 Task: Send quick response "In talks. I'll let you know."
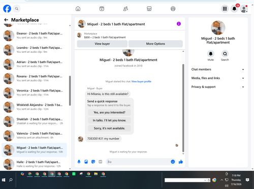pos(109,120)
